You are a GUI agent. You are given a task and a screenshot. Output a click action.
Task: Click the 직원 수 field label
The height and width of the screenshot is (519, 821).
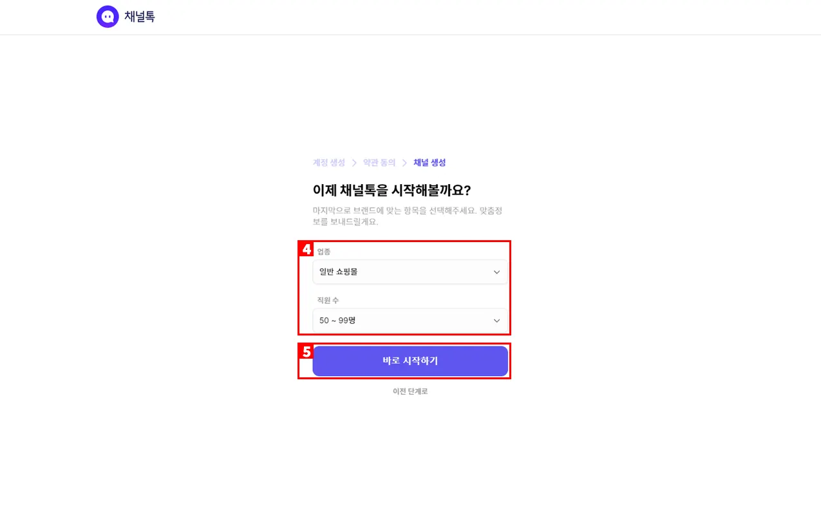(328, 300)
